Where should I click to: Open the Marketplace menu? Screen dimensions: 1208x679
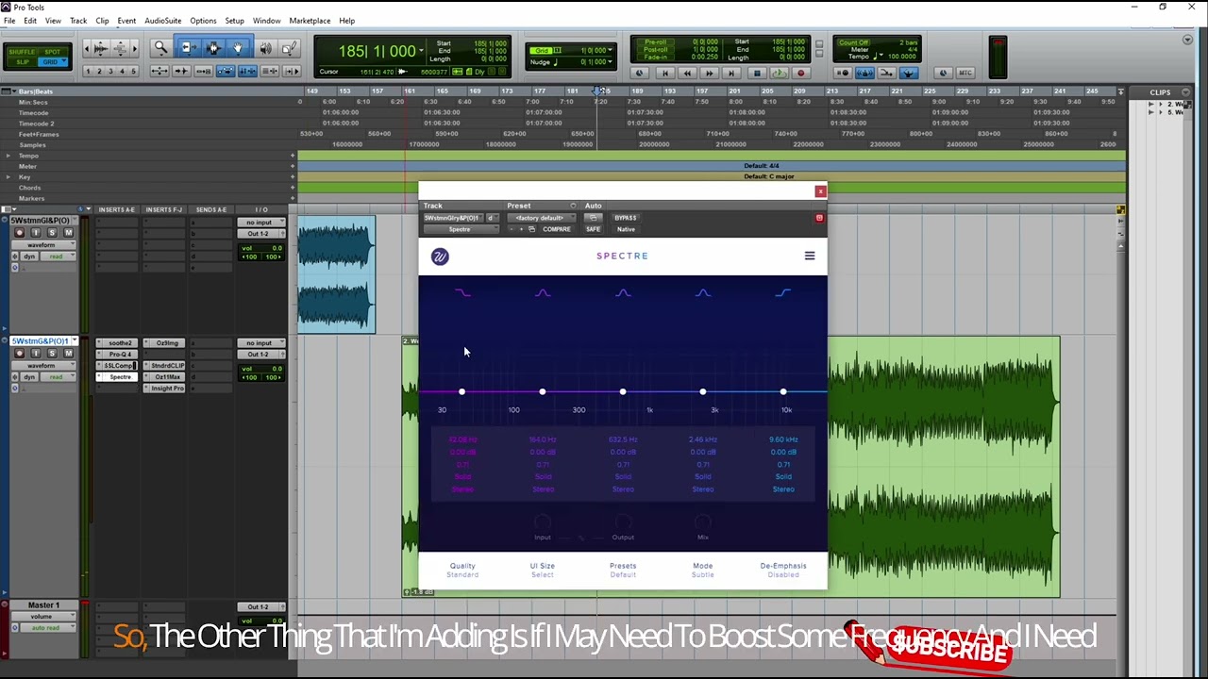[x=310, y=21]
